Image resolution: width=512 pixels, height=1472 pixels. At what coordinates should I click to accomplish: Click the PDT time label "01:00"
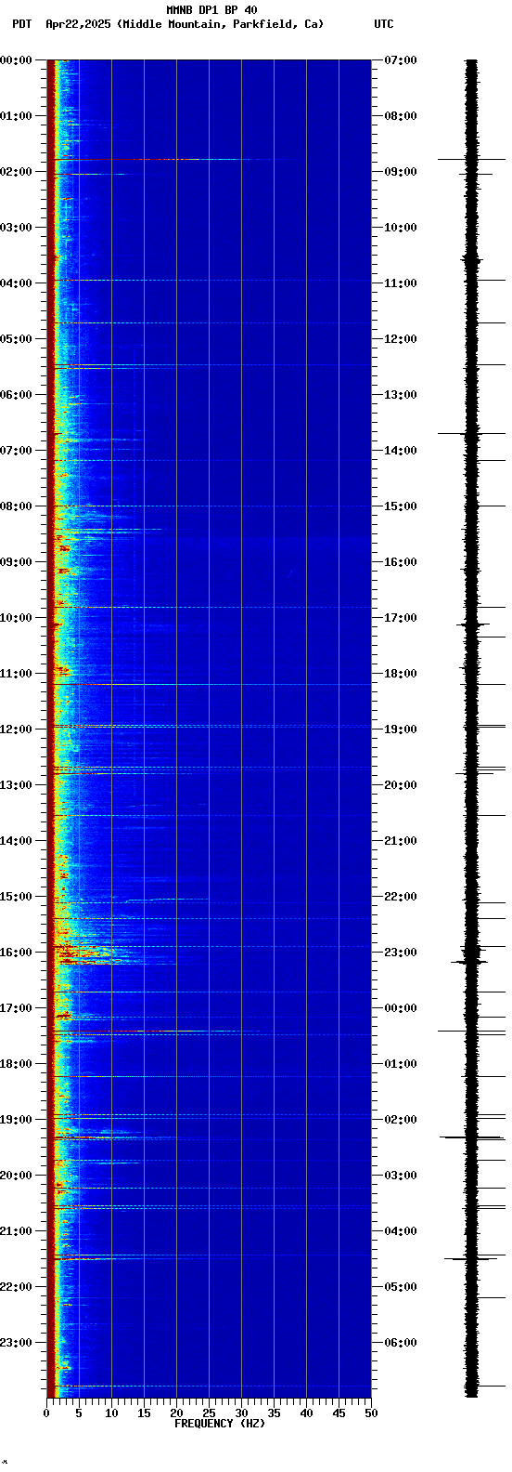coord(16,116)
